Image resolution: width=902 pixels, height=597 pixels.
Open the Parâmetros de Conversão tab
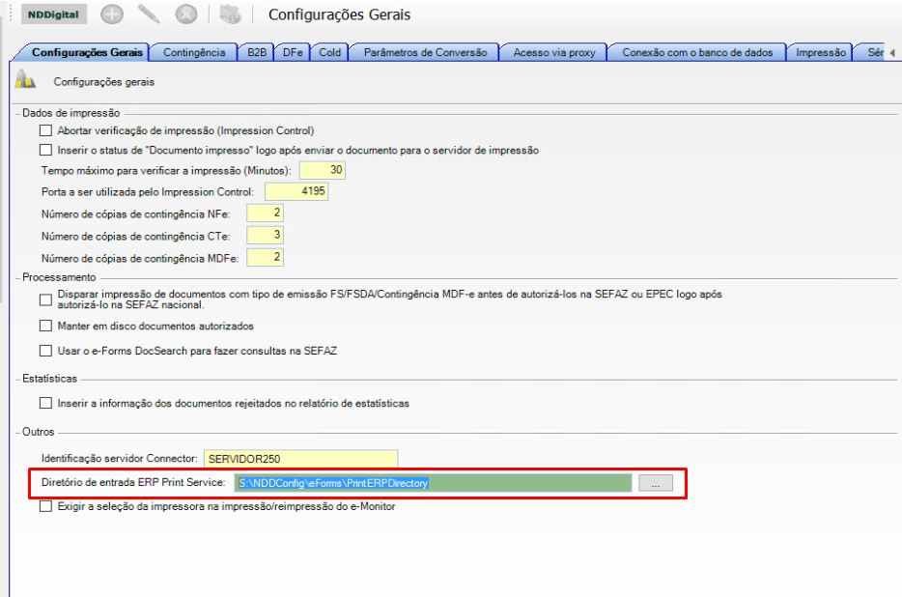coord(425,52)
